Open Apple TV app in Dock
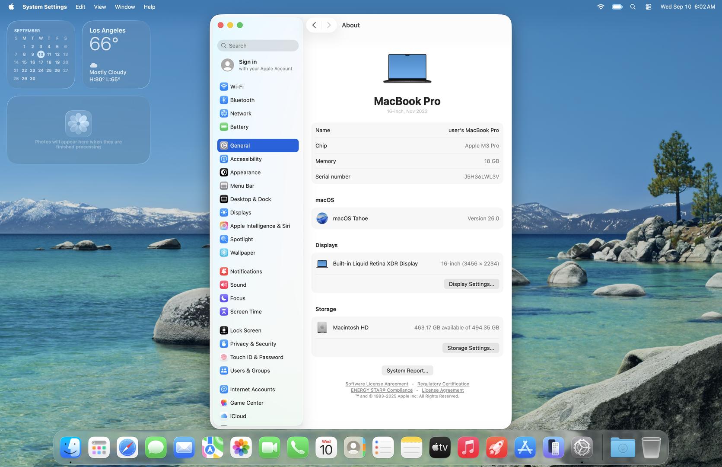 440,447
